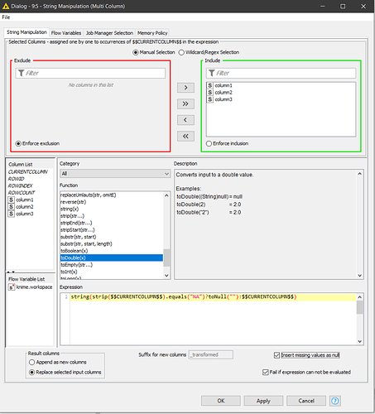The width and height of the screenshot is (375, 414).
Task: Open the Category dropdown showing All
Action: (x=115, y=174)
